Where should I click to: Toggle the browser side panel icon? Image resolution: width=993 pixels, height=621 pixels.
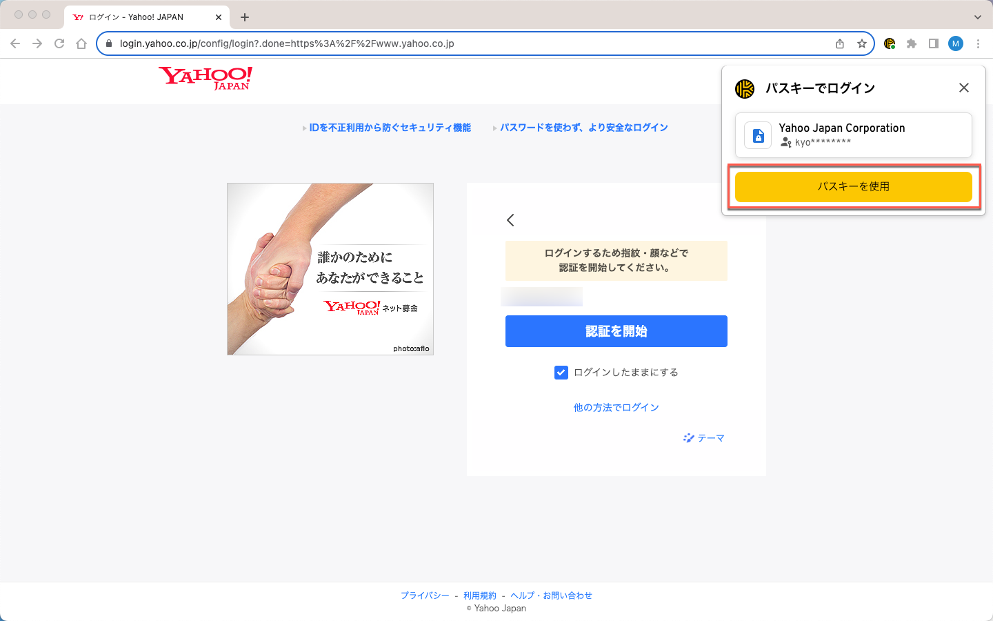[934, 43]
